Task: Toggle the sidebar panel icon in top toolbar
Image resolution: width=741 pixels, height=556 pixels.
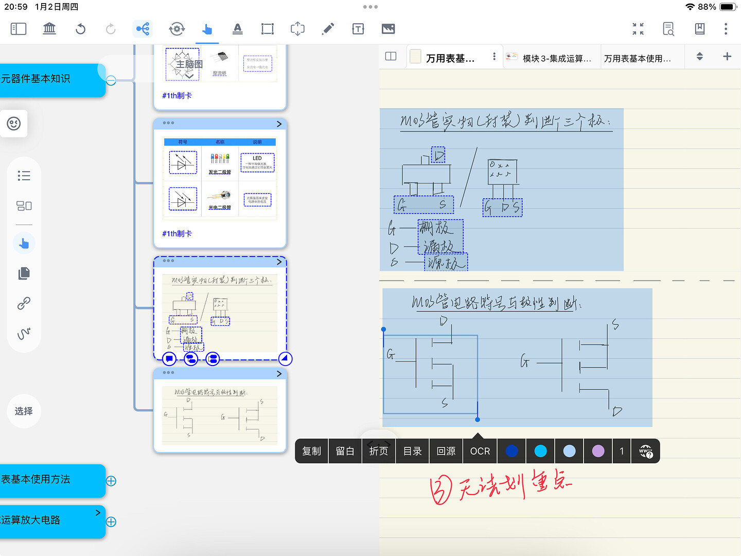Action: [x=19, y=29]
